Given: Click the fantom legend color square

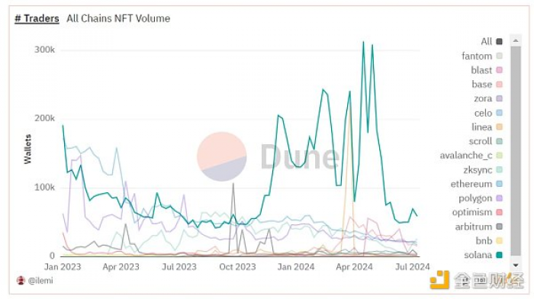Looking at the screenshot, I should (499, 56).
